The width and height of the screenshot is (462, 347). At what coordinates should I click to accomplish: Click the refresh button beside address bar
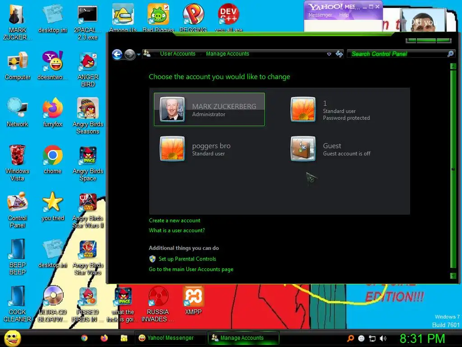click(339, 54)
